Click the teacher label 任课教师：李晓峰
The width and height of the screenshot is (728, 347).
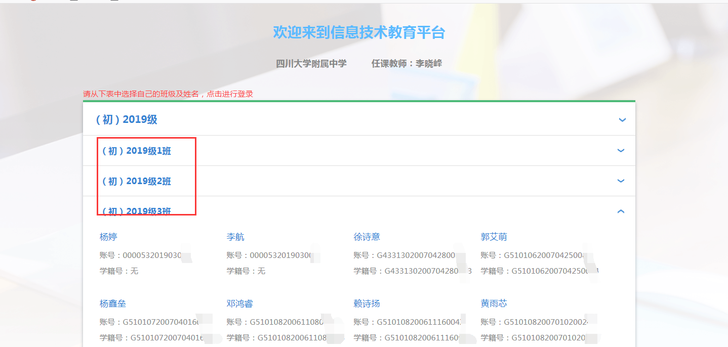pyautogui.click(x=407, y=64)
